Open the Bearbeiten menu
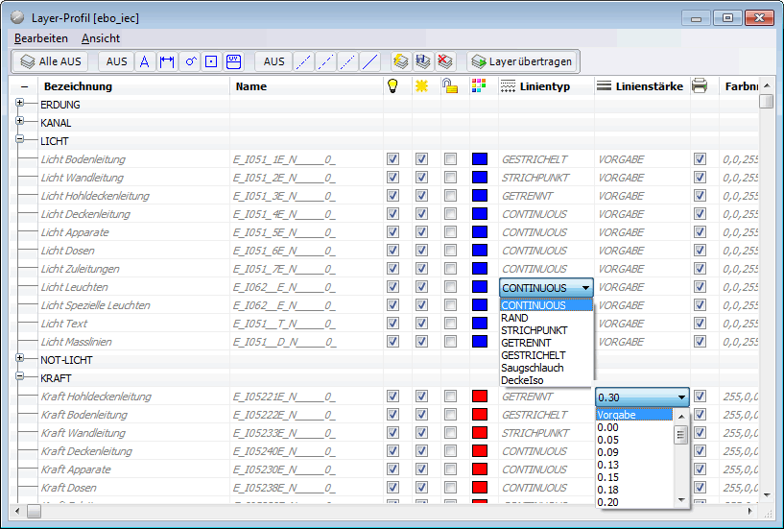Screen dimensions: 784x529 pos(41,38)
